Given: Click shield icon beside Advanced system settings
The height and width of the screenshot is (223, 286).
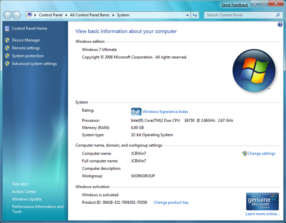Looking at the screenshot, I should pyautogui.click(x=7, y=63).
